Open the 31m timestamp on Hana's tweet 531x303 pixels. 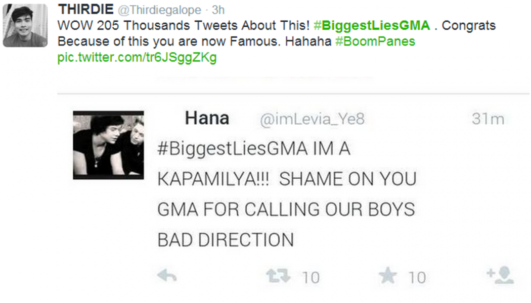(488, 119)
